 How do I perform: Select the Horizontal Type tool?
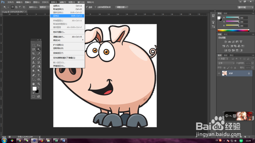(39, 75)
